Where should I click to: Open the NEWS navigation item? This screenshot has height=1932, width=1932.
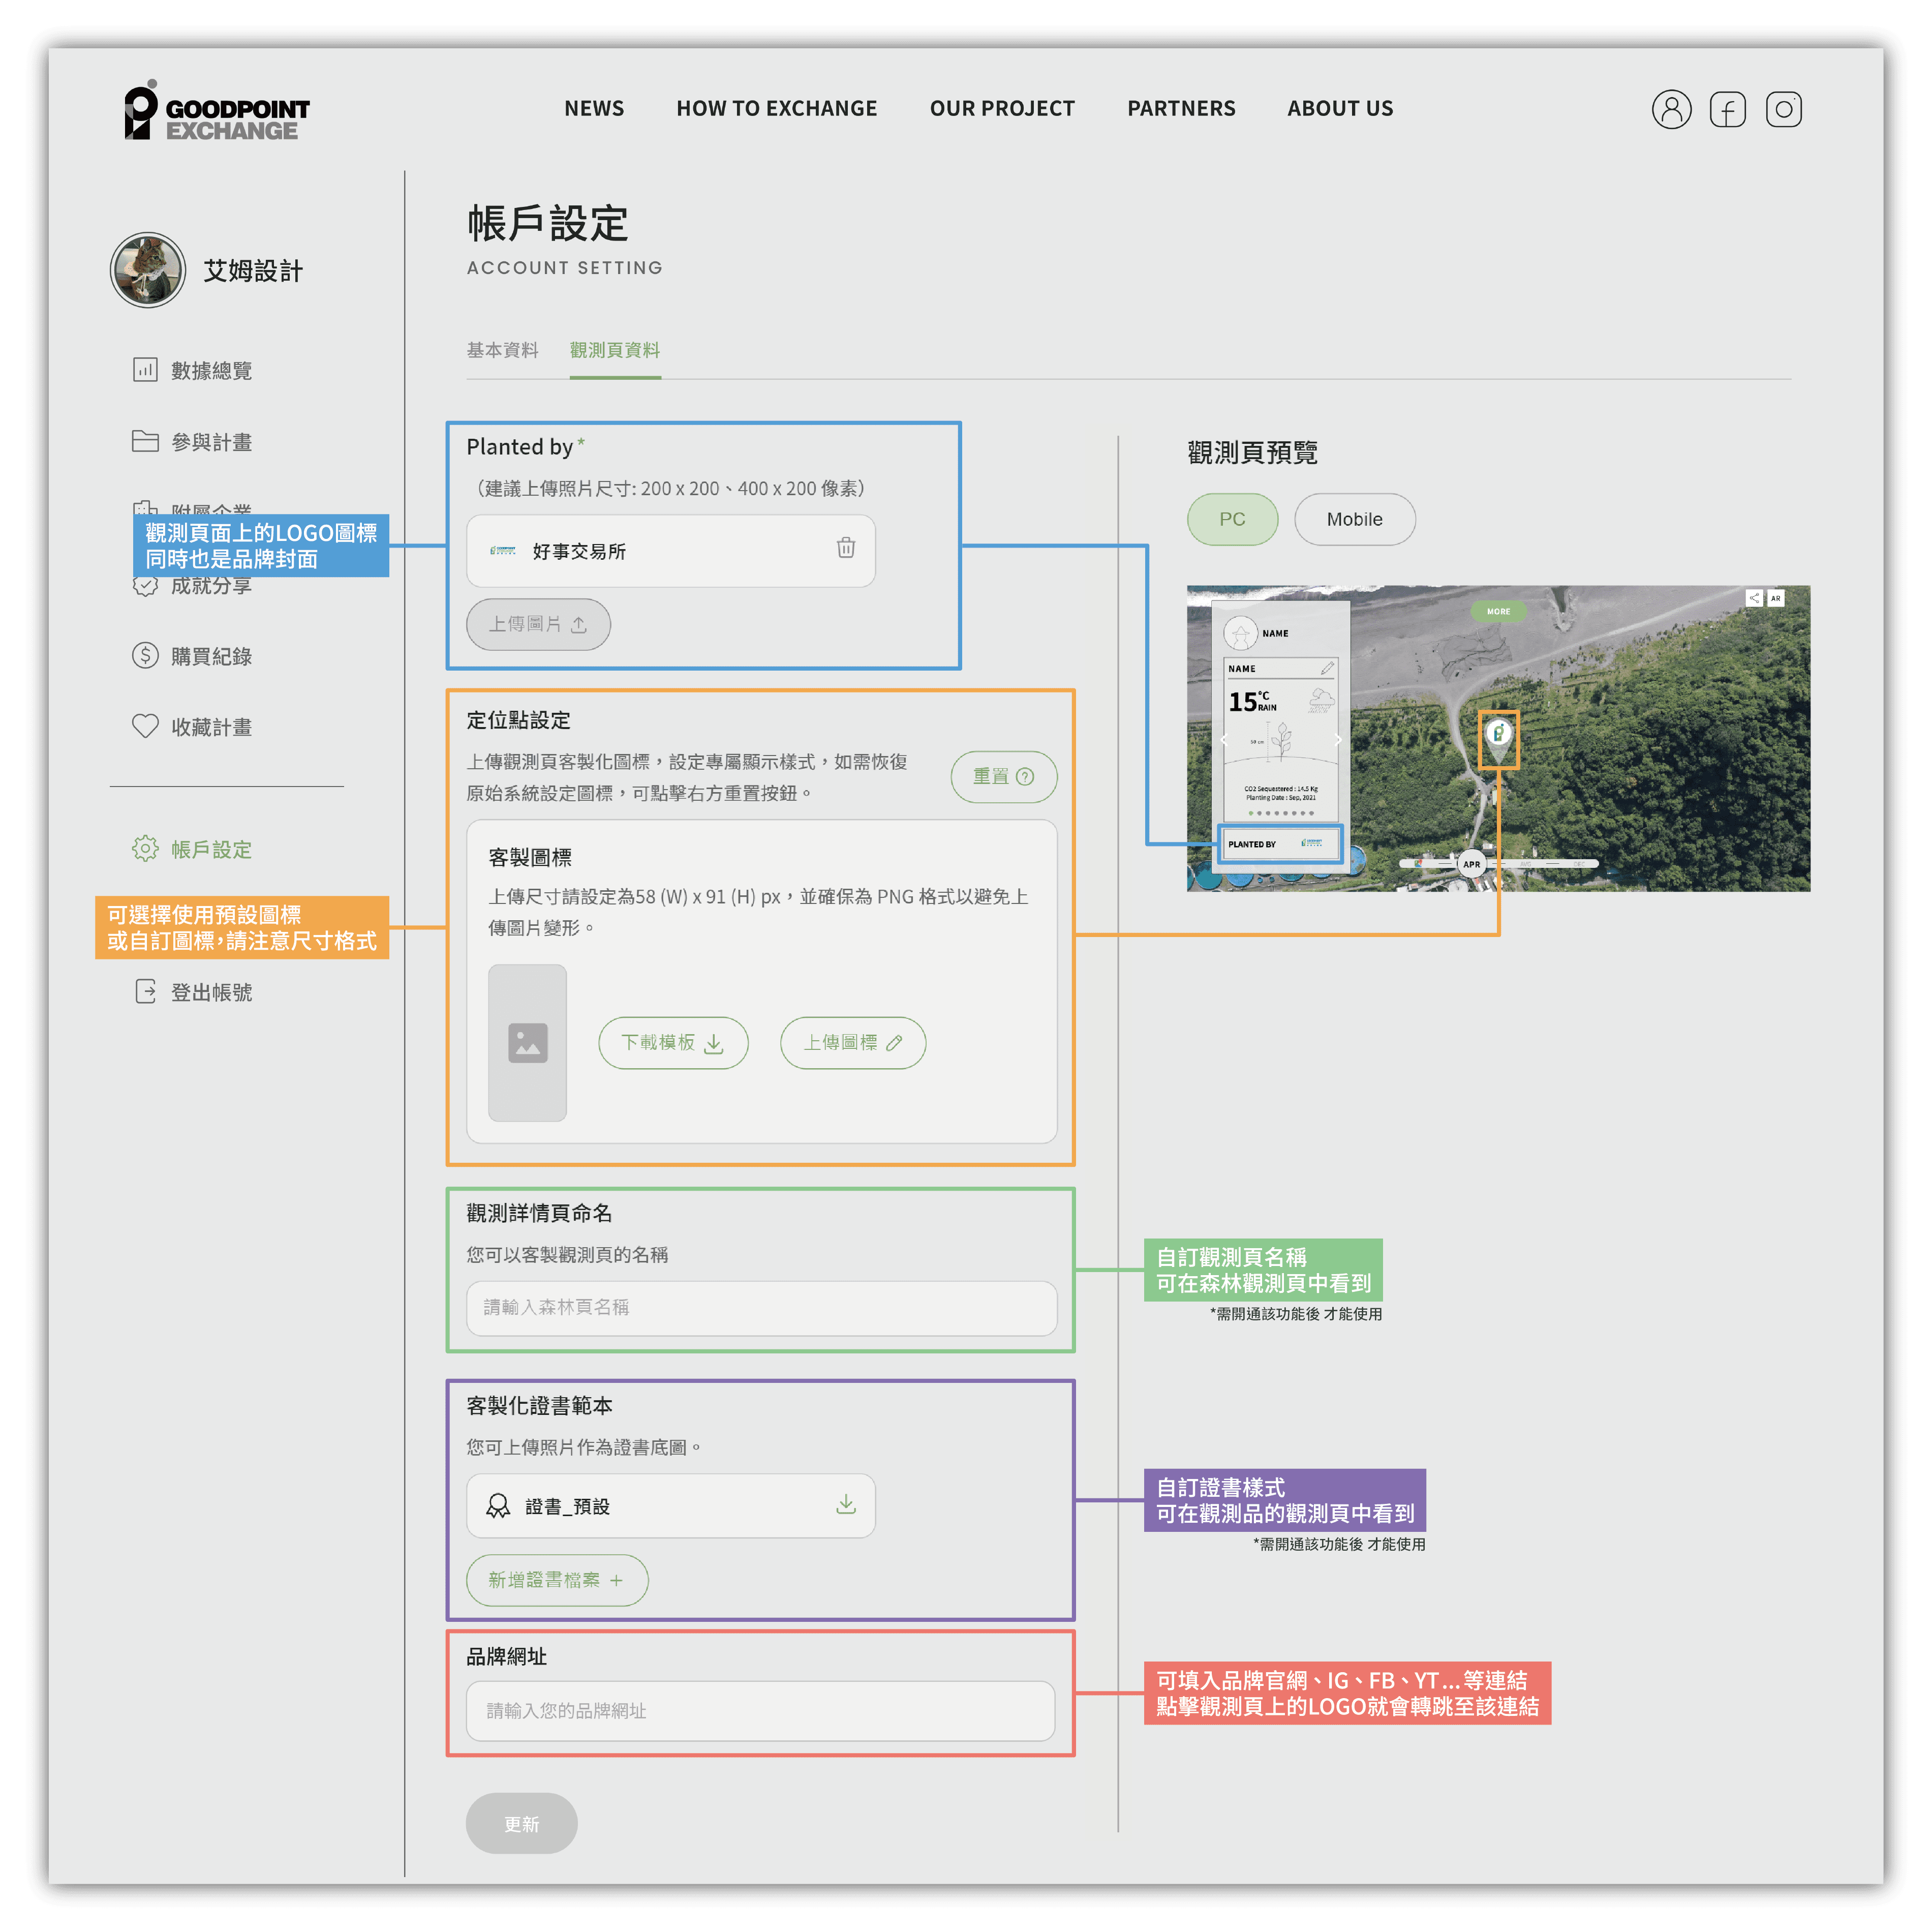594,108
